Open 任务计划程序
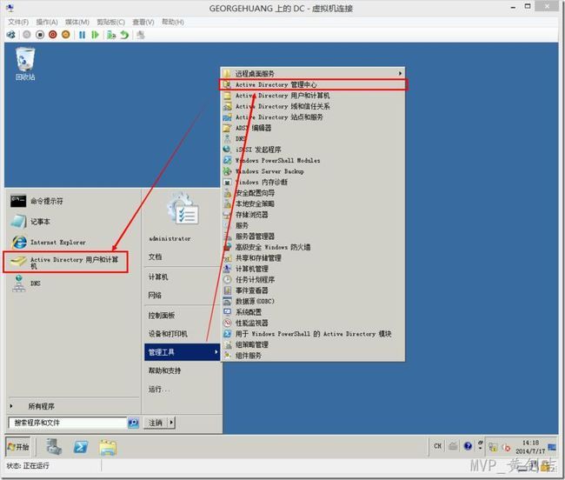 (x=313, y=280)
